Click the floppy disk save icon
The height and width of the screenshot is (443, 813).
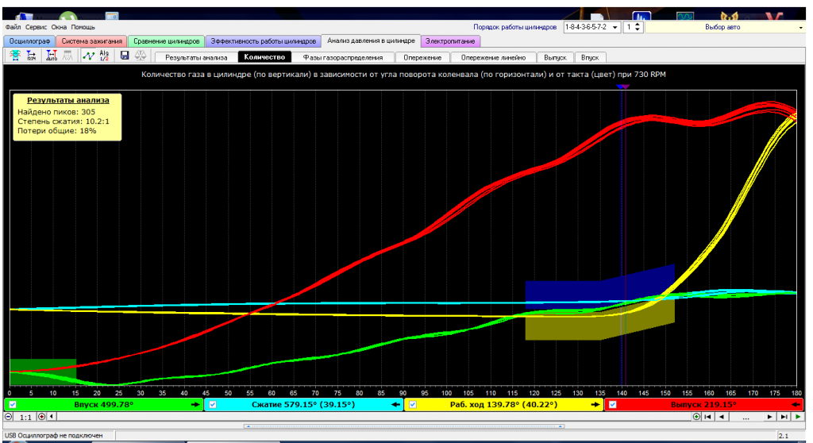point(125,55)
